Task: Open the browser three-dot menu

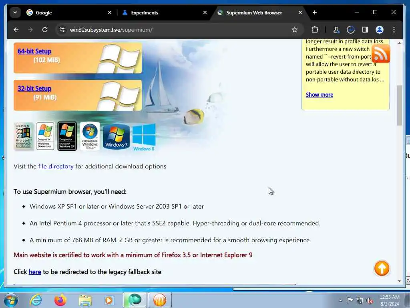Action: (x=394, y=30)
